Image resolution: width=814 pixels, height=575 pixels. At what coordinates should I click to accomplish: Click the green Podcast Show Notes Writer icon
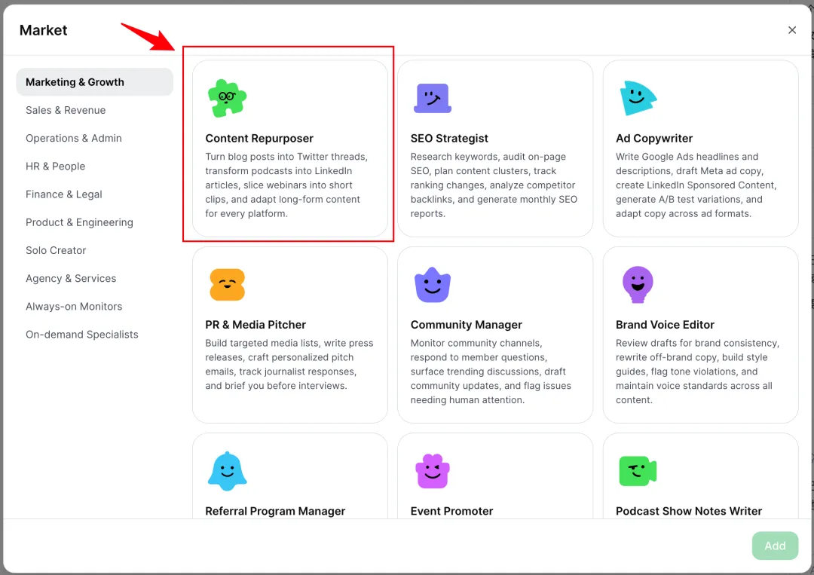pyautogui.click(x=638, y=471)
